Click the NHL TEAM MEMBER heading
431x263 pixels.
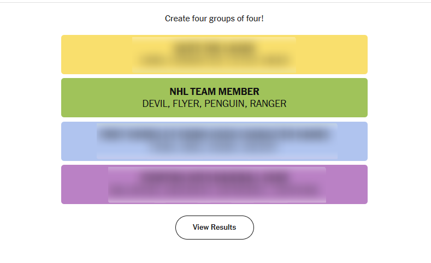214,92
